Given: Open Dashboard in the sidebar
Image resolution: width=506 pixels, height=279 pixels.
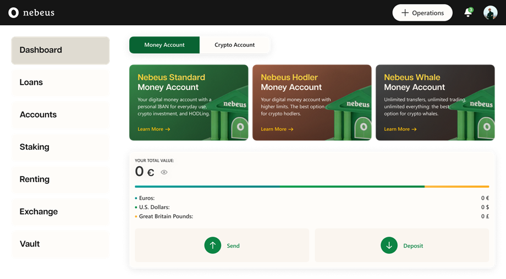Looking at the screenshot, I should pyautogui.click(x=61, y=51).
